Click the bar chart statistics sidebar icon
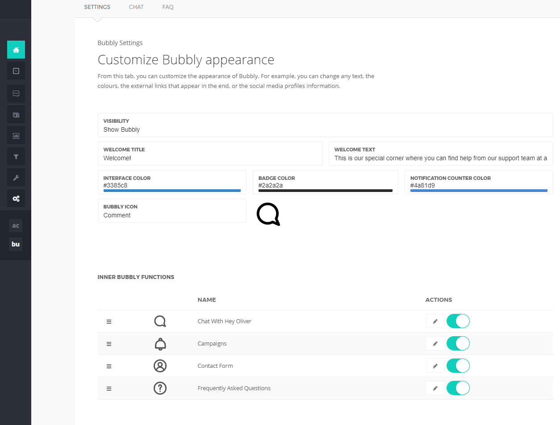Screen dimensions: 560x425 [x=16, y=136]
